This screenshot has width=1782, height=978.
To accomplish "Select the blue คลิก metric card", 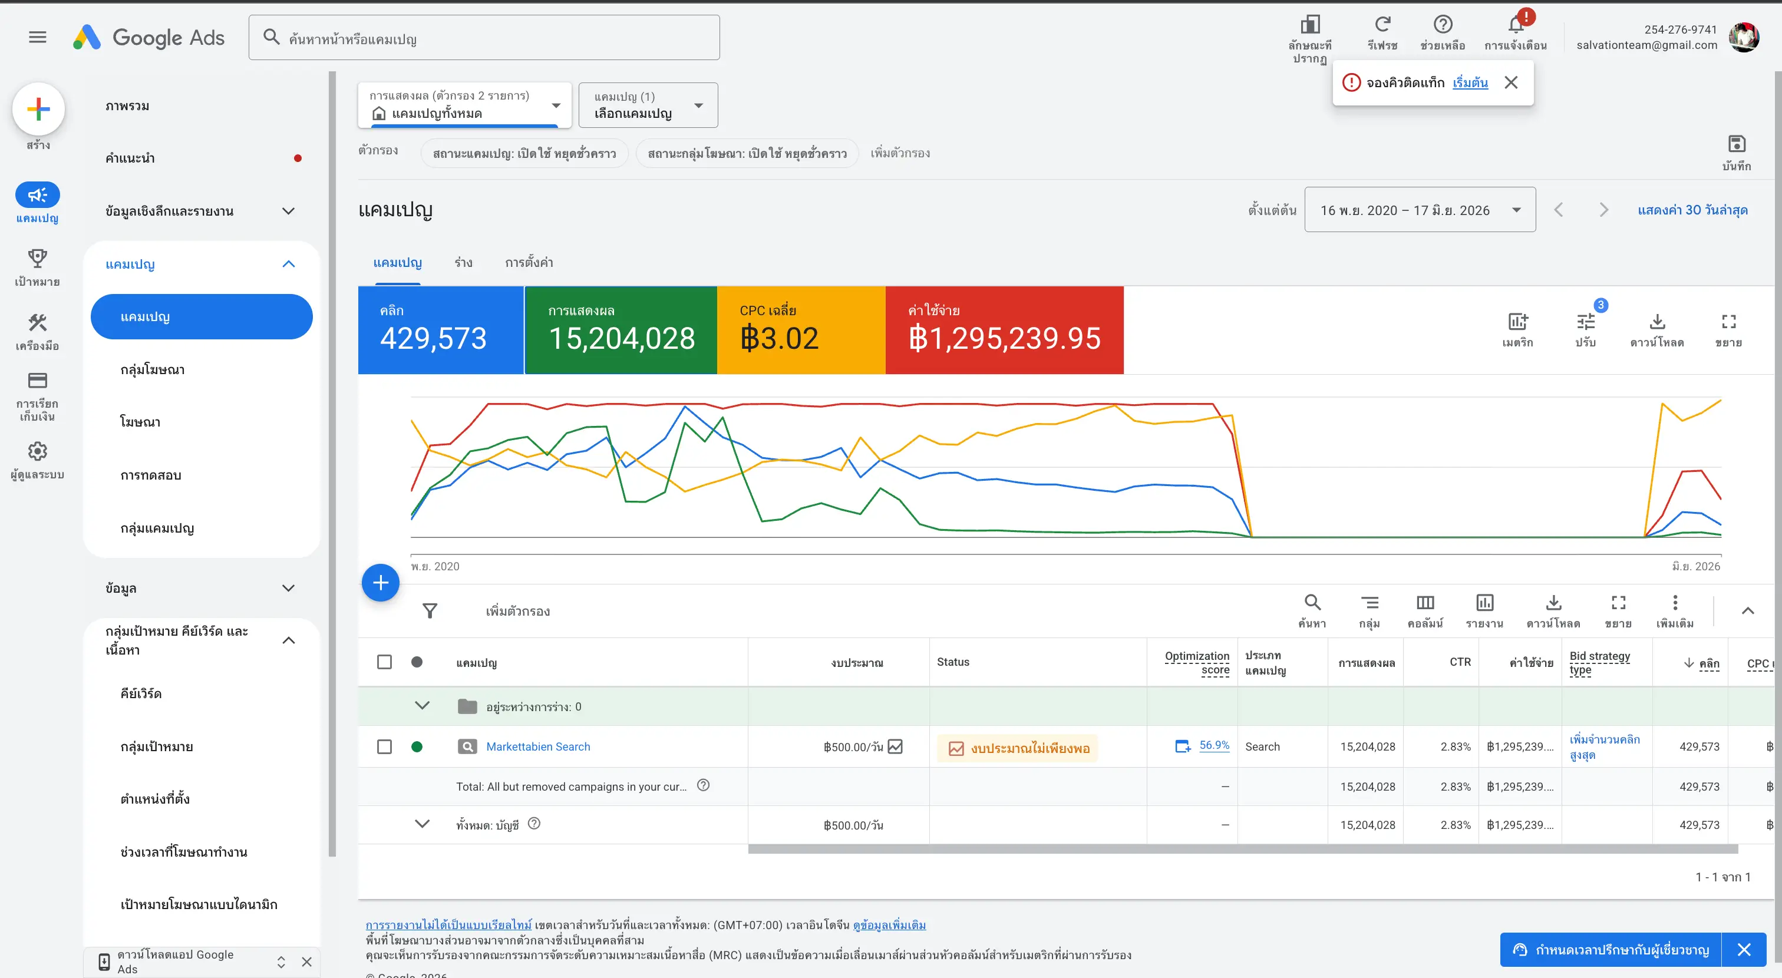I will pos(441,330).
